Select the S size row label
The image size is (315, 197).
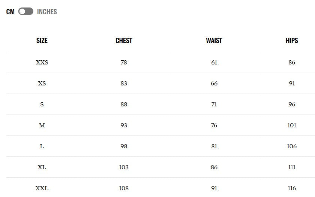coord(42,104)
